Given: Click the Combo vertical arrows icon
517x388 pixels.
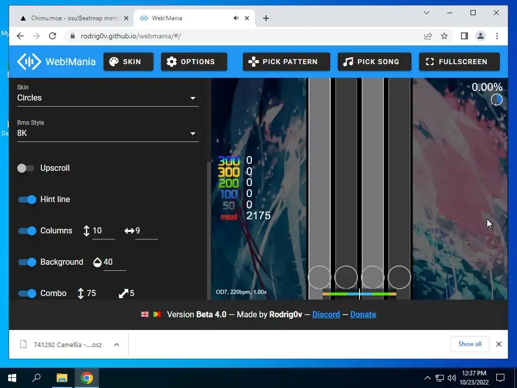Looking at the screenshot, I should point(80,294).
